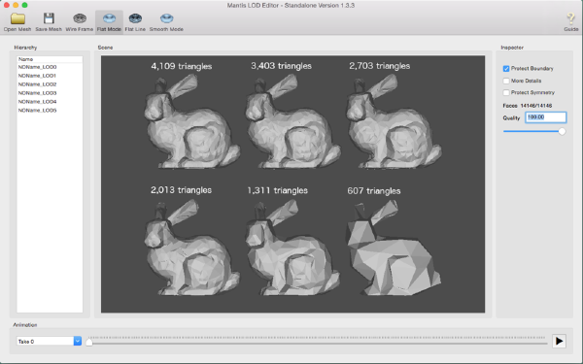Focus the Quality value input field

click(x=545, y=117)
